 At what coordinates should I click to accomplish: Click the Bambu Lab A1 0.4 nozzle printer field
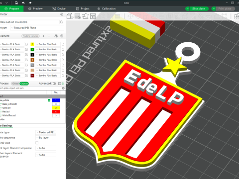[x=29, y=22]
